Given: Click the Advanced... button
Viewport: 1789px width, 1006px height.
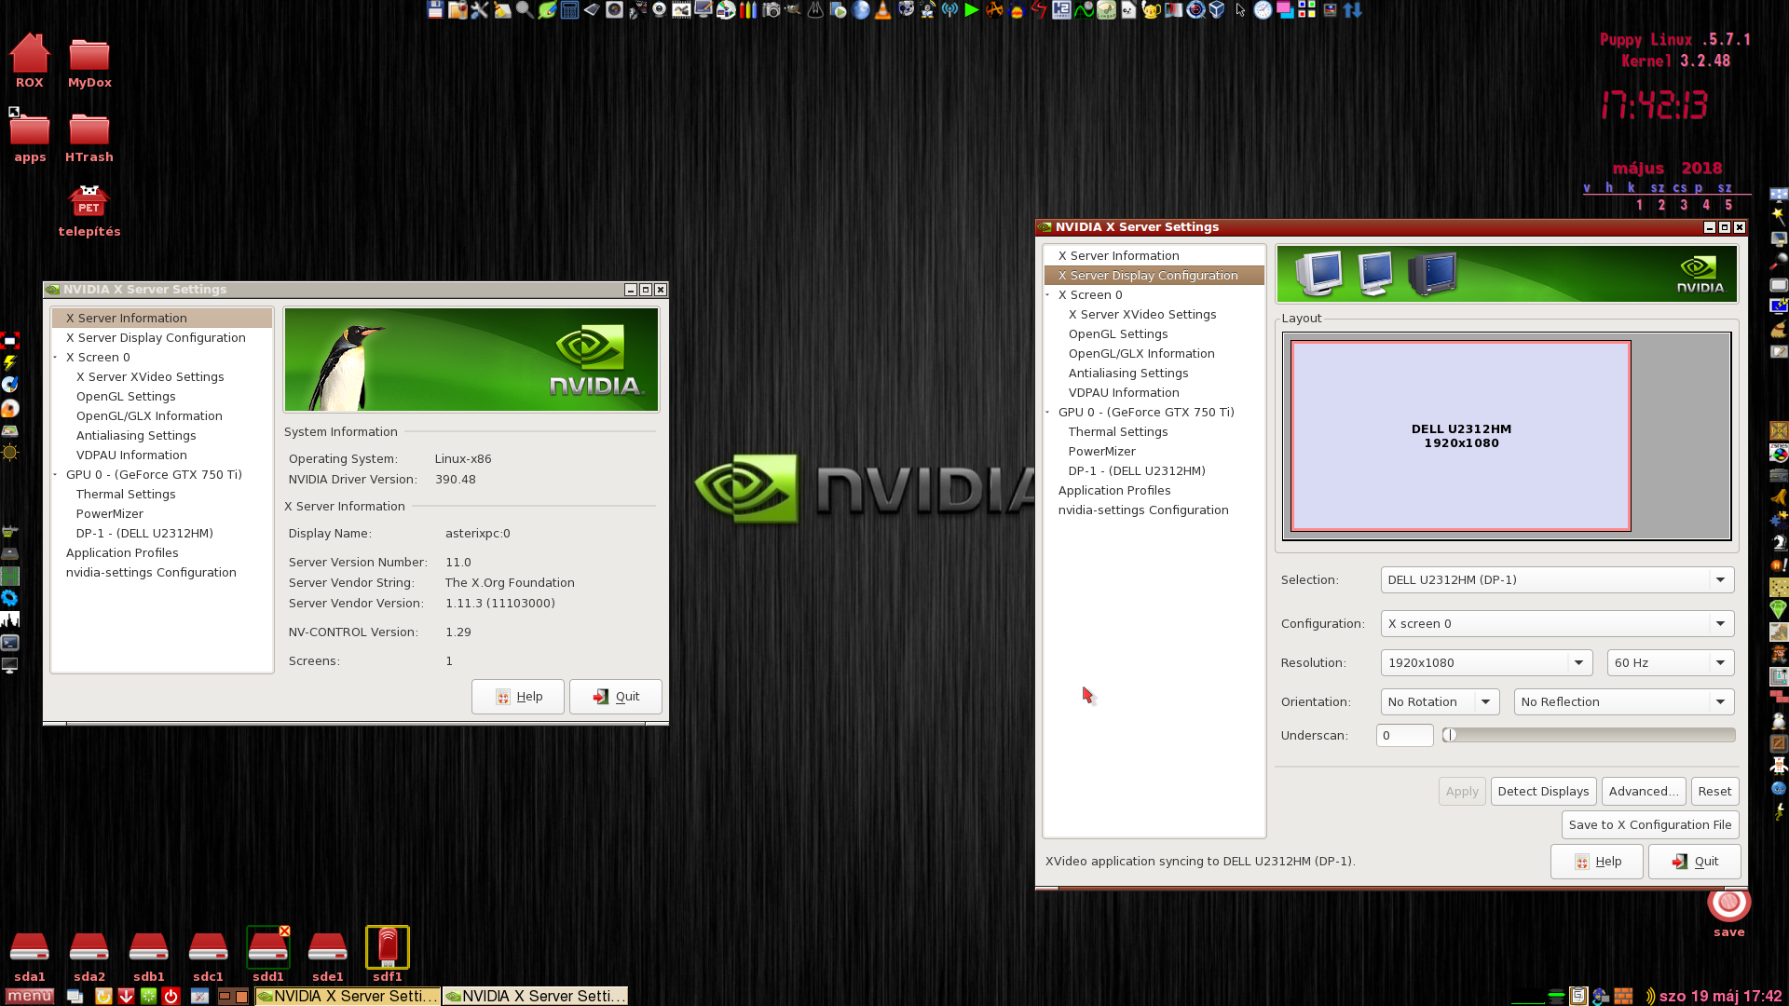Looking at the screenshot, I should pyautogui.click(x=1644, y=791).
